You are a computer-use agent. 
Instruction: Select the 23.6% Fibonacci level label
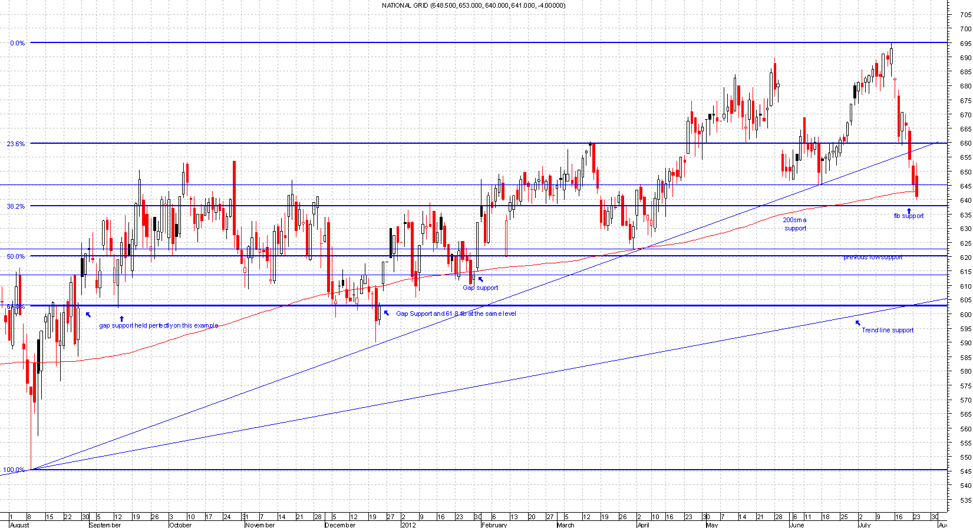click(16, 144)
